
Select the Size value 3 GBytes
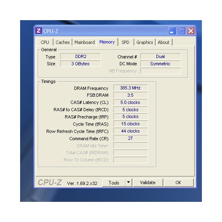coord(80,64)
